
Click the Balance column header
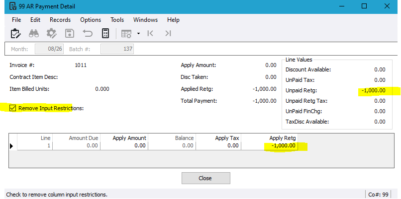coord(172,138)
